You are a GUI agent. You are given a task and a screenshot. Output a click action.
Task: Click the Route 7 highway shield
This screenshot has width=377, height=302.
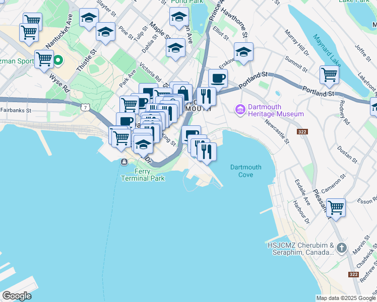point(86,107)
